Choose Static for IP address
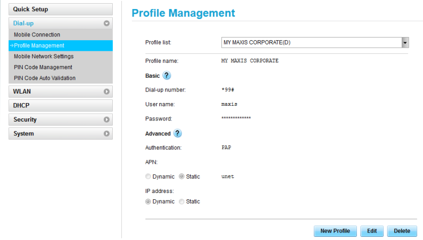 click(x=182, y=201)
